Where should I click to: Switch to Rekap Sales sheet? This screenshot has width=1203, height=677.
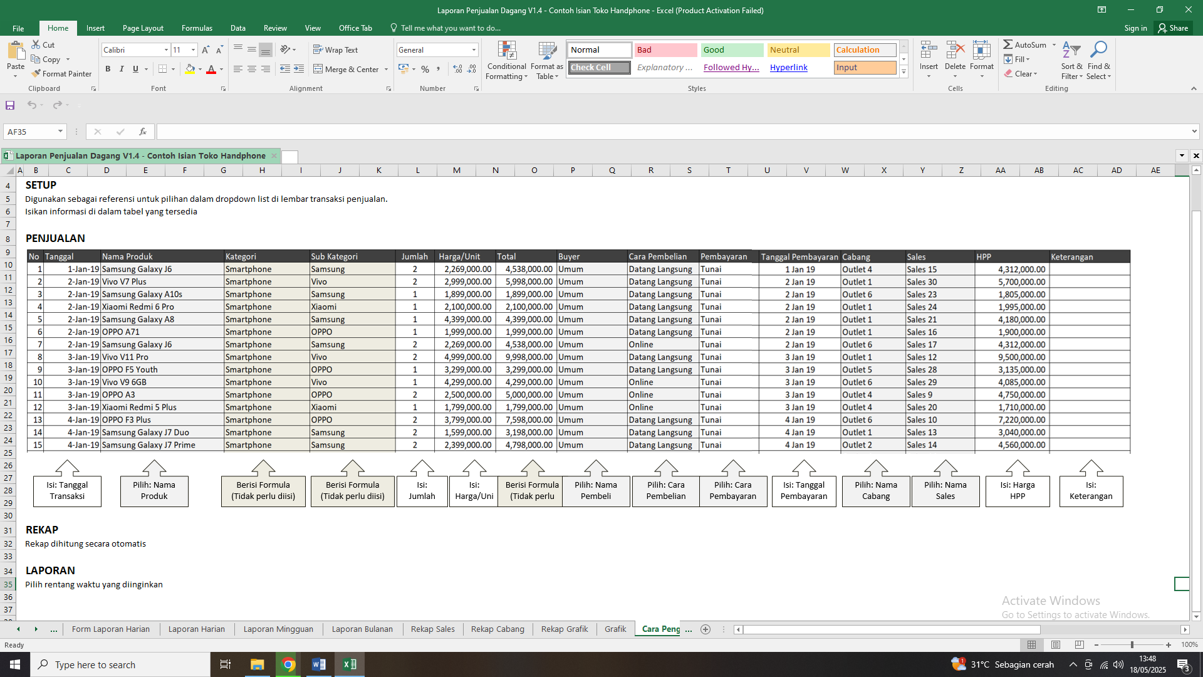(x=433, y=629)
